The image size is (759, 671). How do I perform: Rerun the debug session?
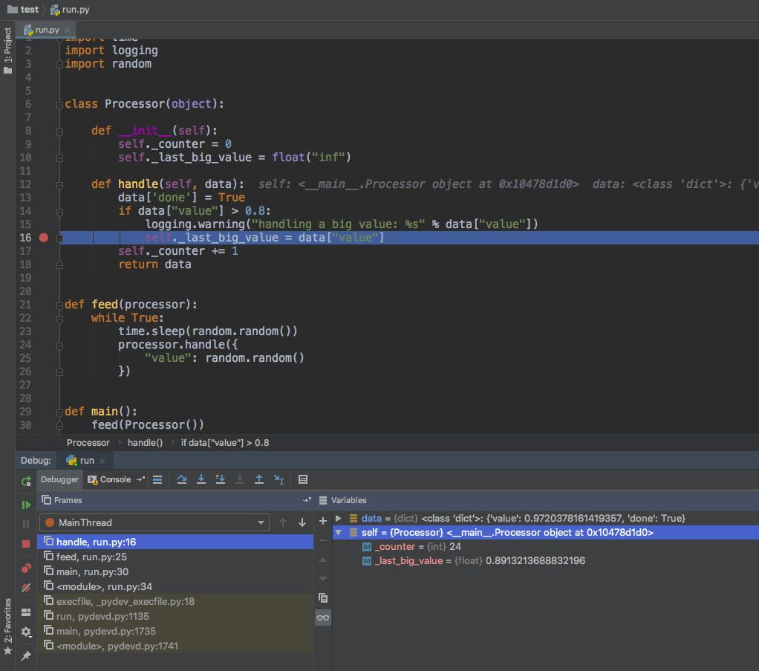coord(26,481)
